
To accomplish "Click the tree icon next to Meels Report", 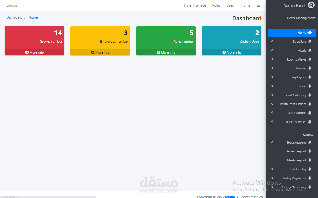I will [x=310, y=160].
